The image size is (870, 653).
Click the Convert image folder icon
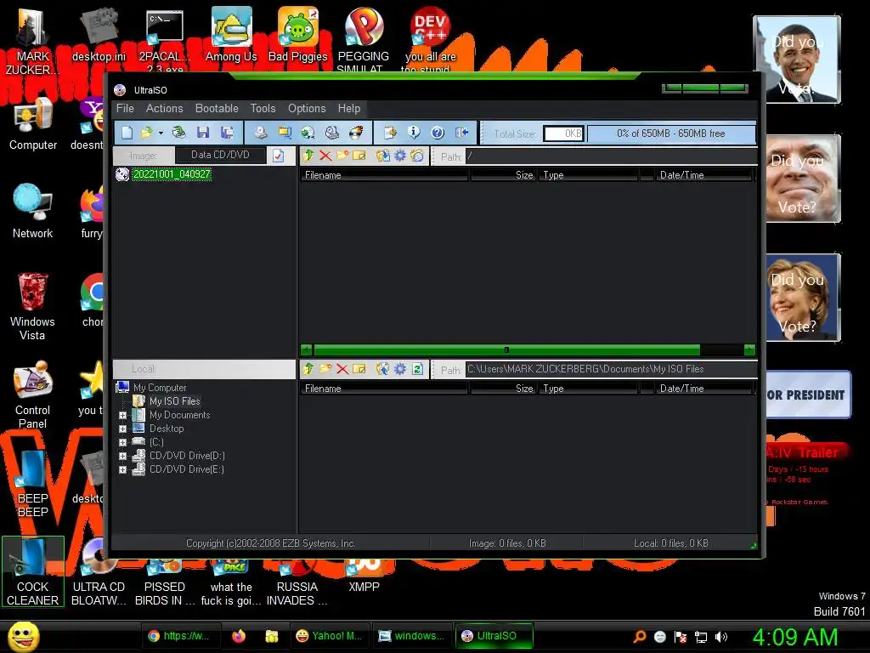[285, 133]
